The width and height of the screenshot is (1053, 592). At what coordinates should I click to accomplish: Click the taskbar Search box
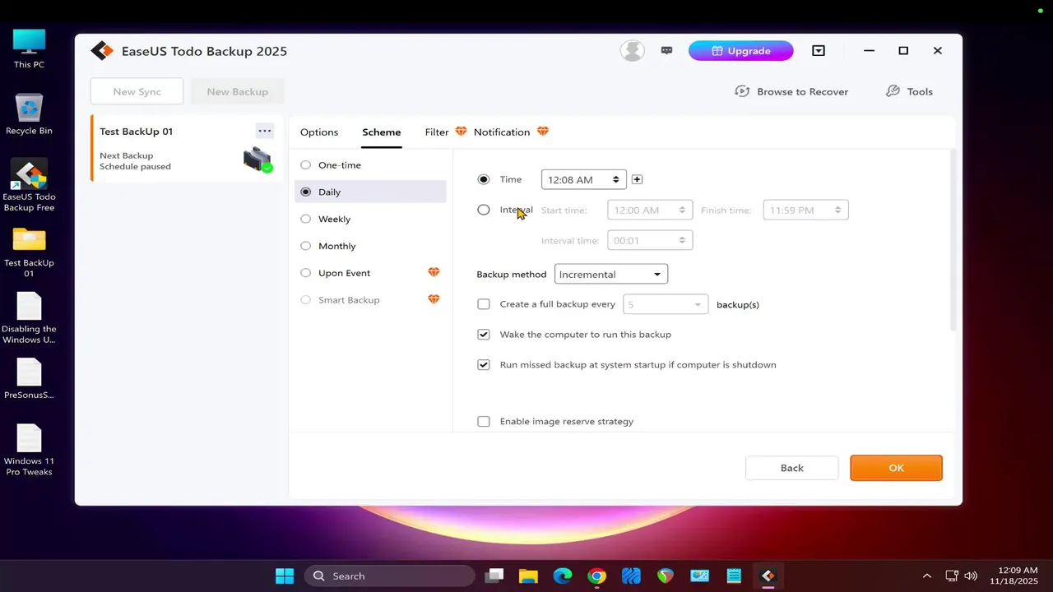pyautogui.click(x=390, y=576)
